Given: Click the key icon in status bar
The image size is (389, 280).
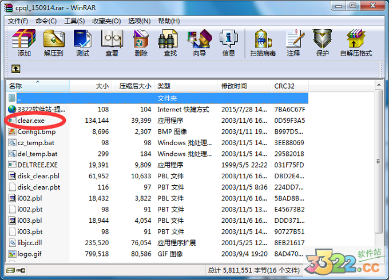Looking at the screenshot, I should pos(21,270).
